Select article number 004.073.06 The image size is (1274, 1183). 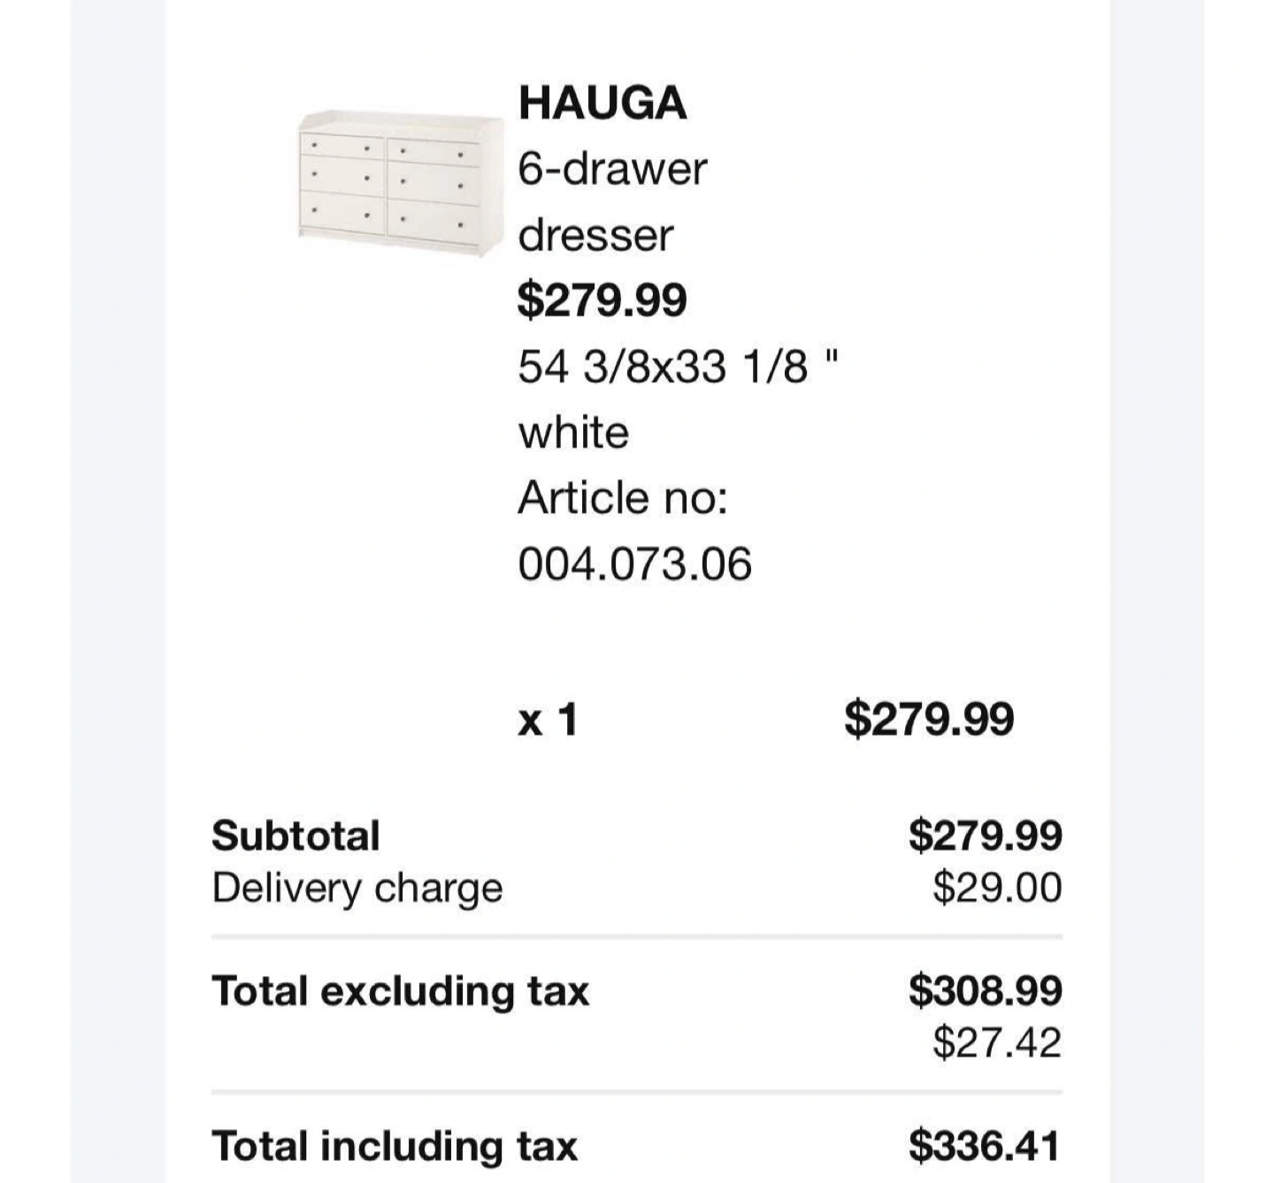click(x=634, y=564)
